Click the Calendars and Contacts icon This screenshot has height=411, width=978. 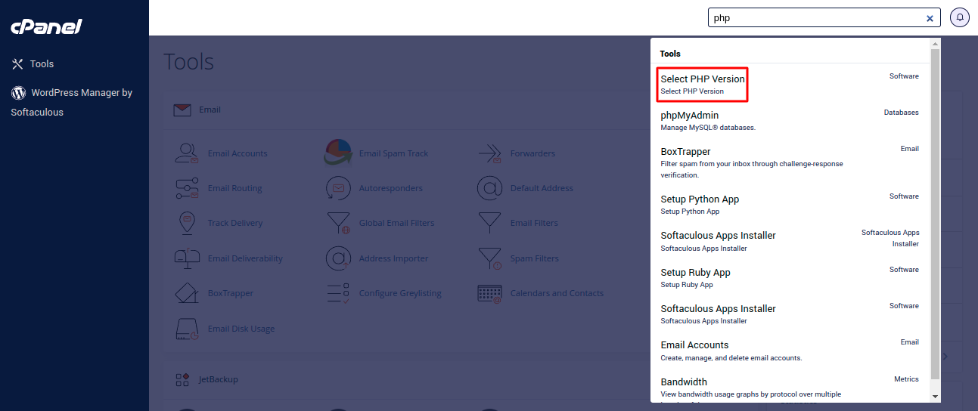489,293
